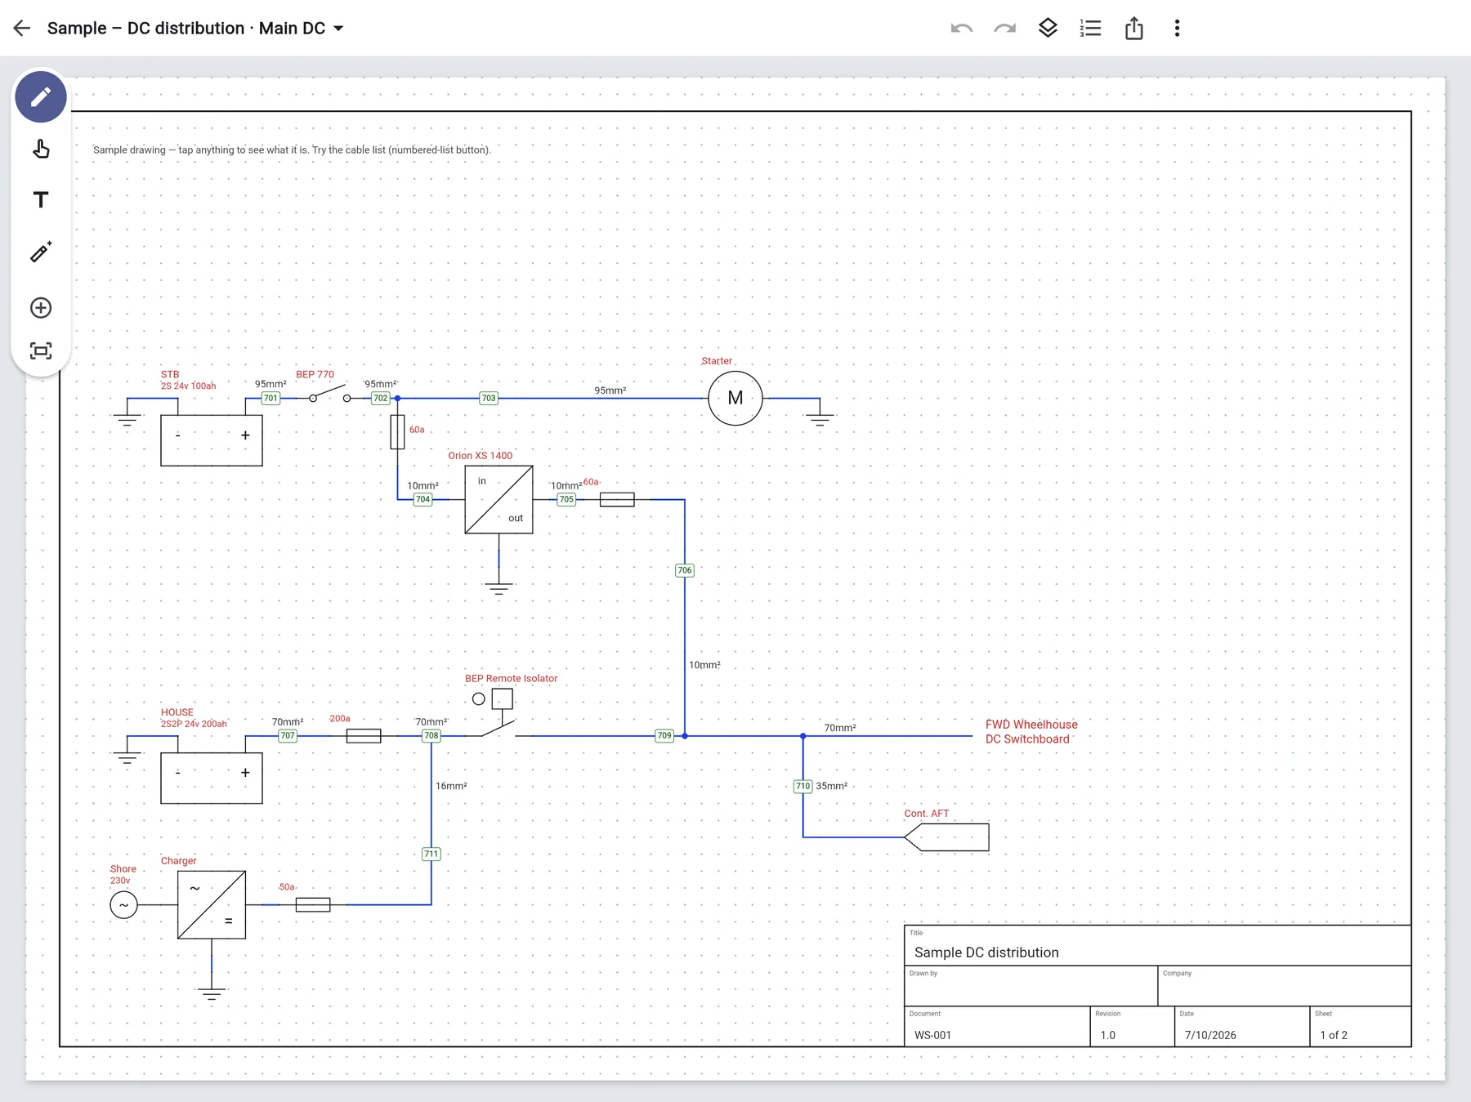Click revision value 1.0
The width and height of the screenshot is (1471, 1102).
pyautogui.click(x=1107, y=1035)
